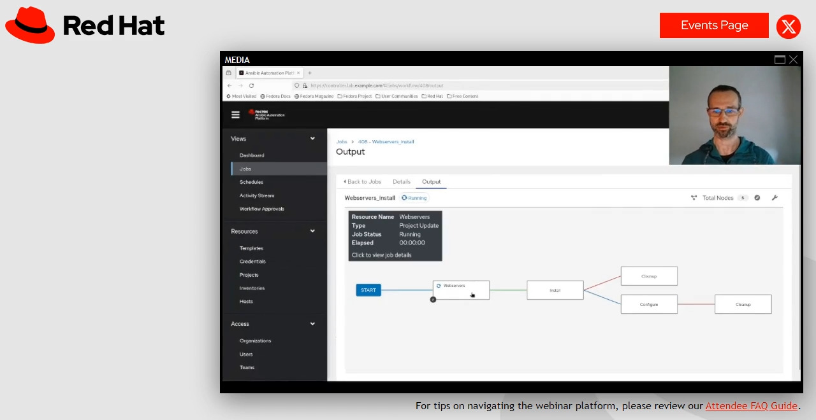Collapse the Resources sidebar section
816x420 pixels.
click(312, 231)
